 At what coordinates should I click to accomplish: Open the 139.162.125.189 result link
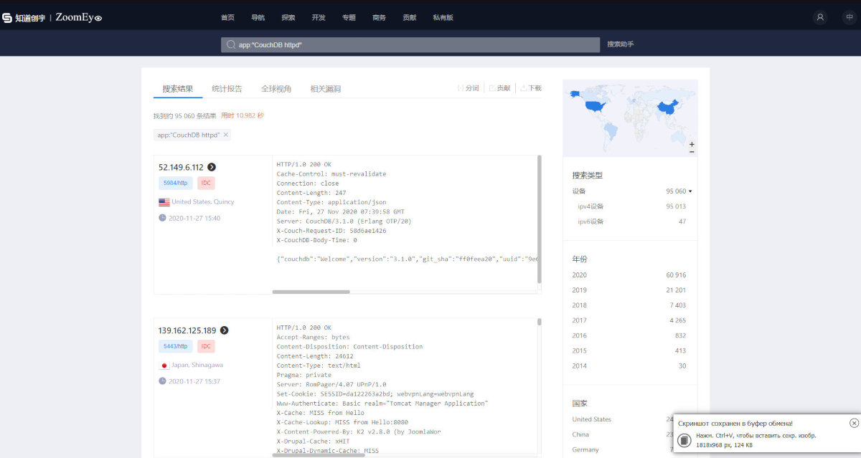coord(187,330)
